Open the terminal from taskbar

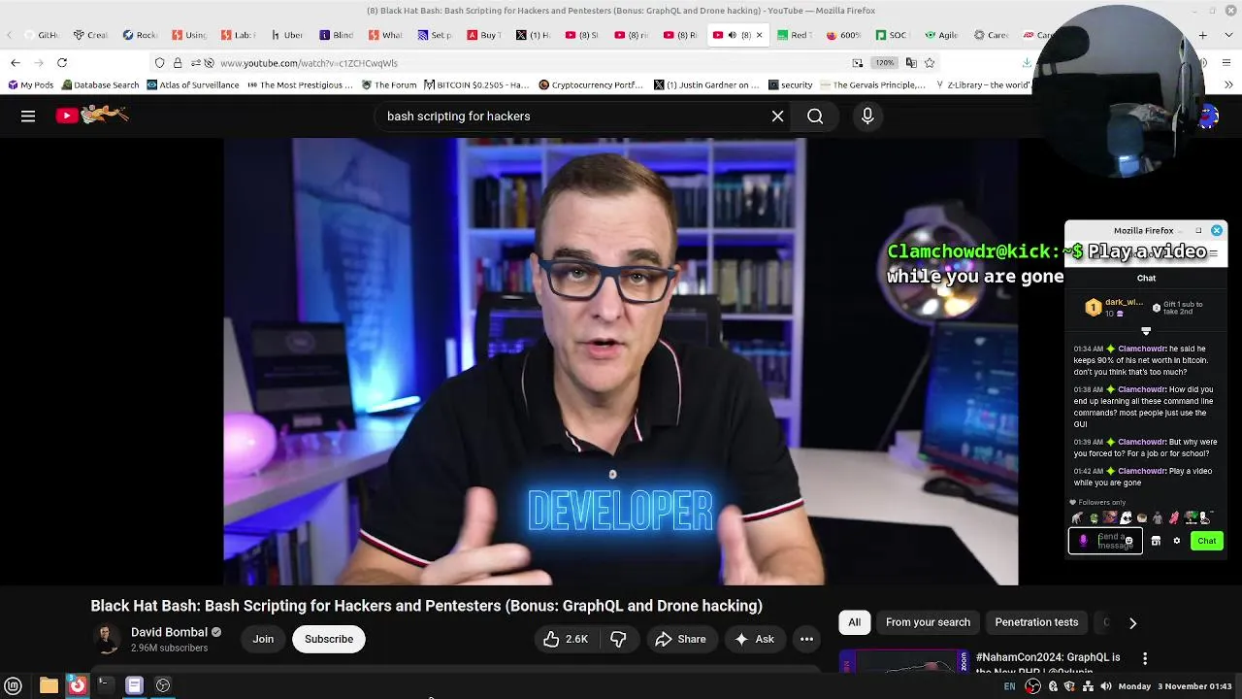coord(105,685)
